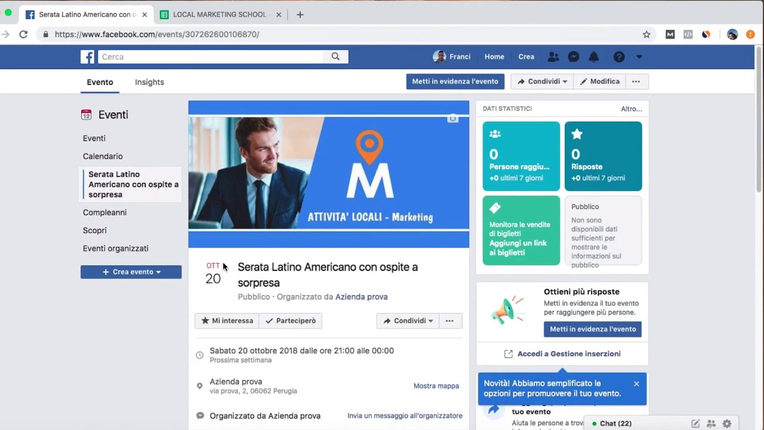Open the Messenger icon in the header
Viewport: 764px width, 430px height.
(574, 57)
